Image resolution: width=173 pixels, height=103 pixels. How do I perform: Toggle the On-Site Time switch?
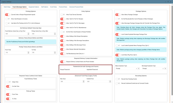(9, 86)
